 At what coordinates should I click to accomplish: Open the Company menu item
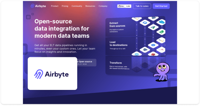tap(103, 6)
